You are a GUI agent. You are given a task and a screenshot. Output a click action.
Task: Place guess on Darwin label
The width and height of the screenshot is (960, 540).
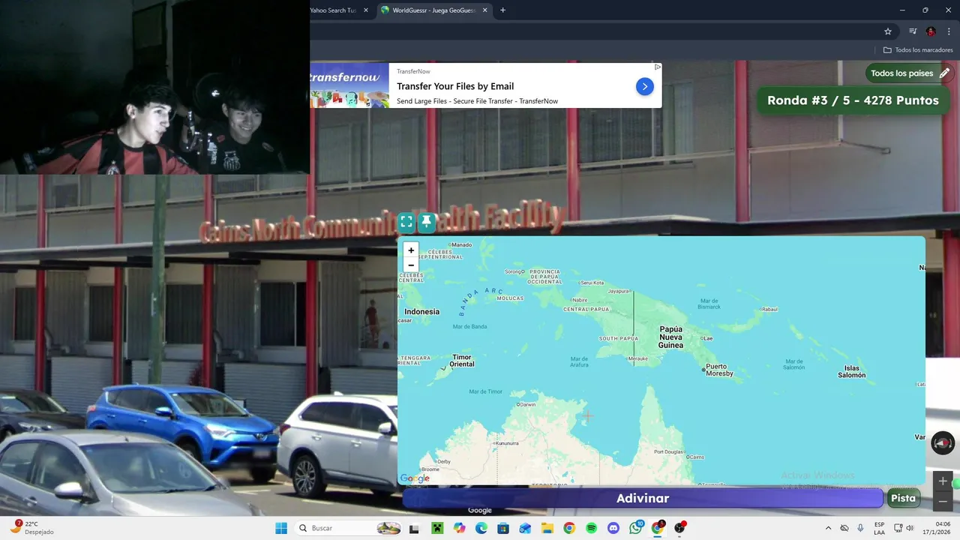pyautogui.click(x=528, y=404)
